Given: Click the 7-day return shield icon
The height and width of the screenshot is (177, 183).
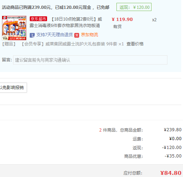Looking at the screenshot, I should pyautogui.click(x=32, y=35).
